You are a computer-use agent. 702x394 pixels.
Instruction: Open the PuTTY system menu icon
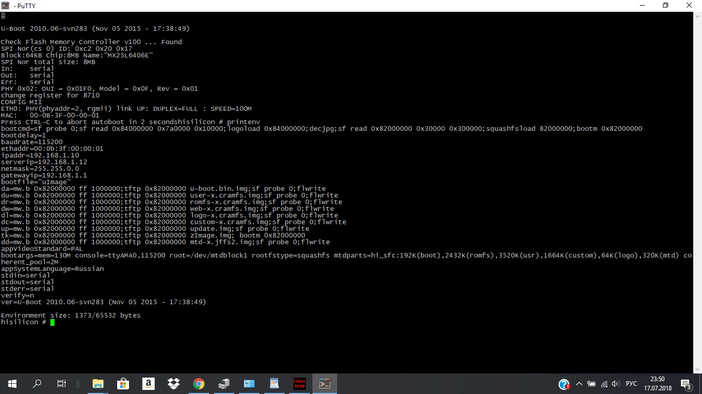tap(5, 6)
